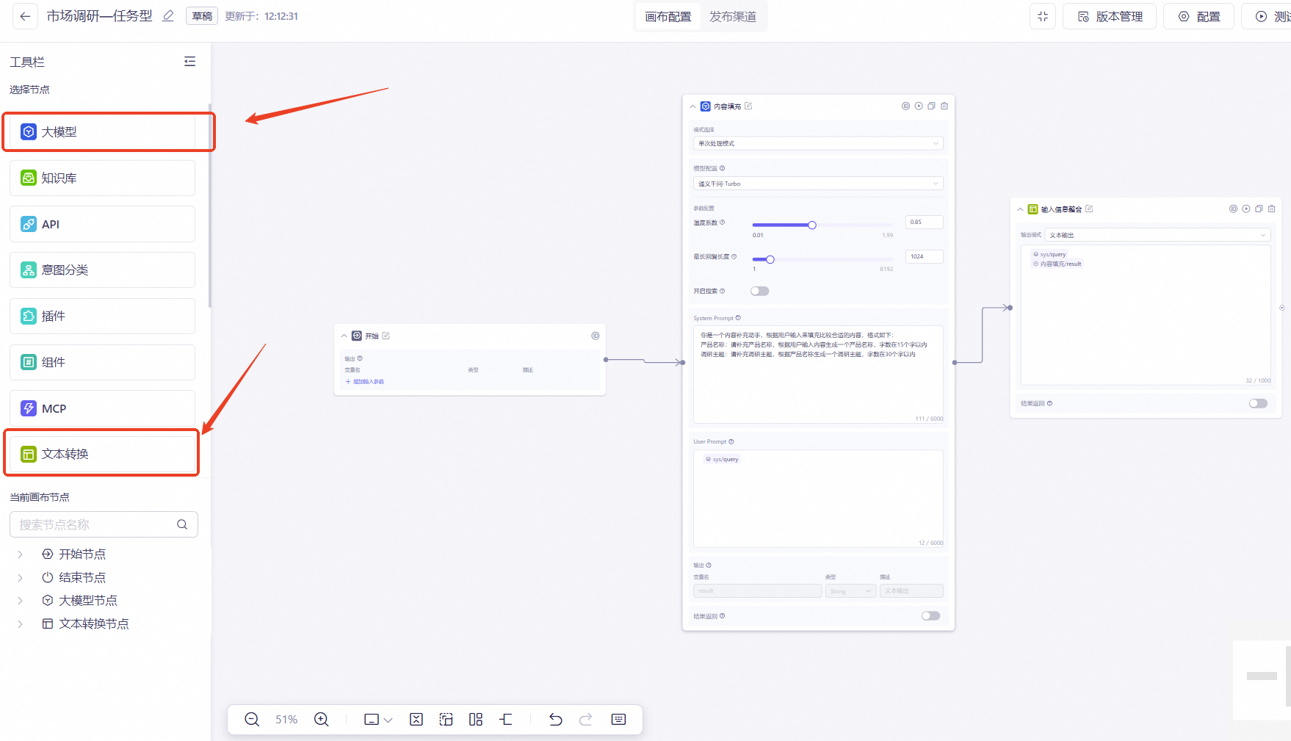Run the 内容填充 node
This screenshot has height=741, width=1291.
919,106
